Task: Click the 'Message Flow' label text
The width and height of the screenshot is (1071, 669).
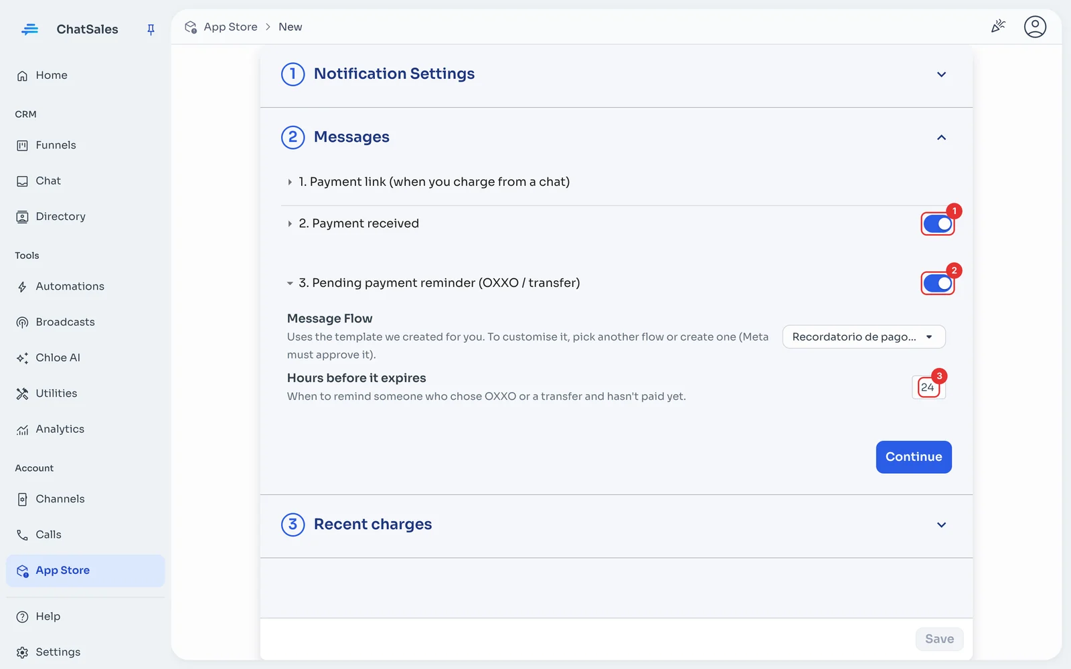Action: (x=329, y=318)
